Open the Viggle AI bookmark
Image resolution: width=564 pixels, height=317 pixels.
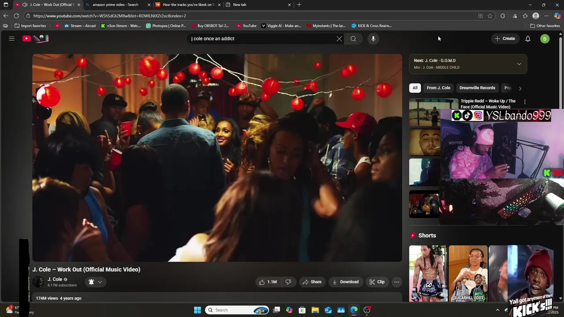(x=281, y=26)
